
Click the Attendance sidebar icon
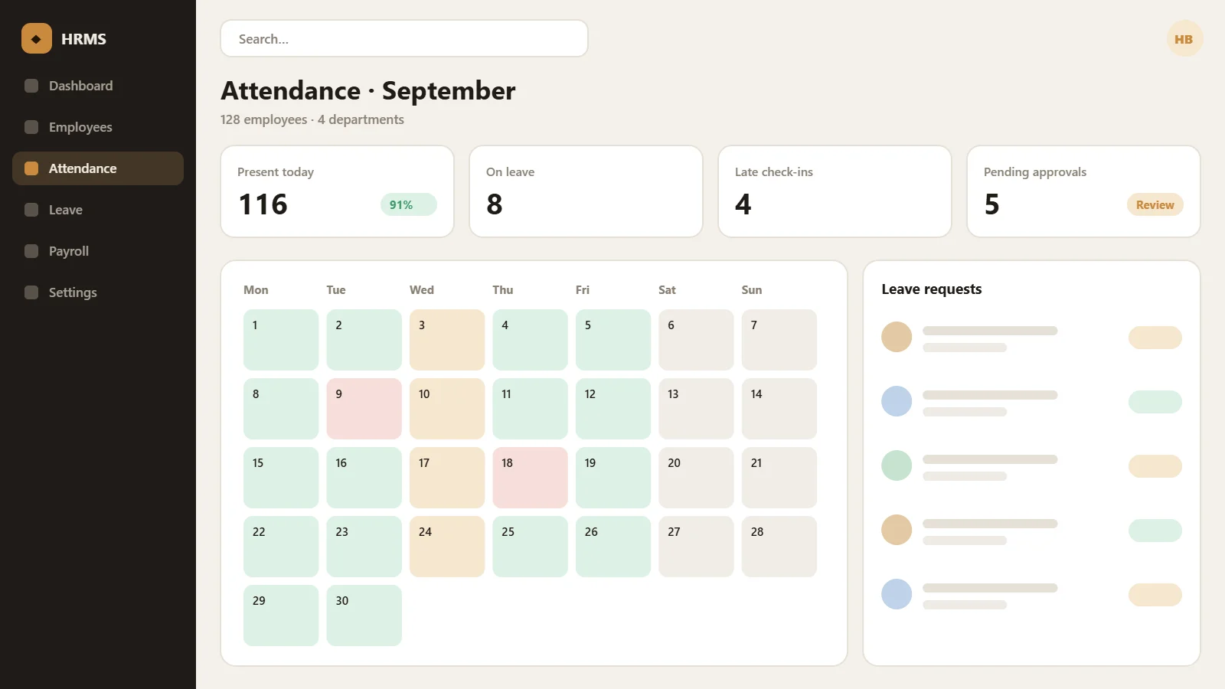point(31,168)
